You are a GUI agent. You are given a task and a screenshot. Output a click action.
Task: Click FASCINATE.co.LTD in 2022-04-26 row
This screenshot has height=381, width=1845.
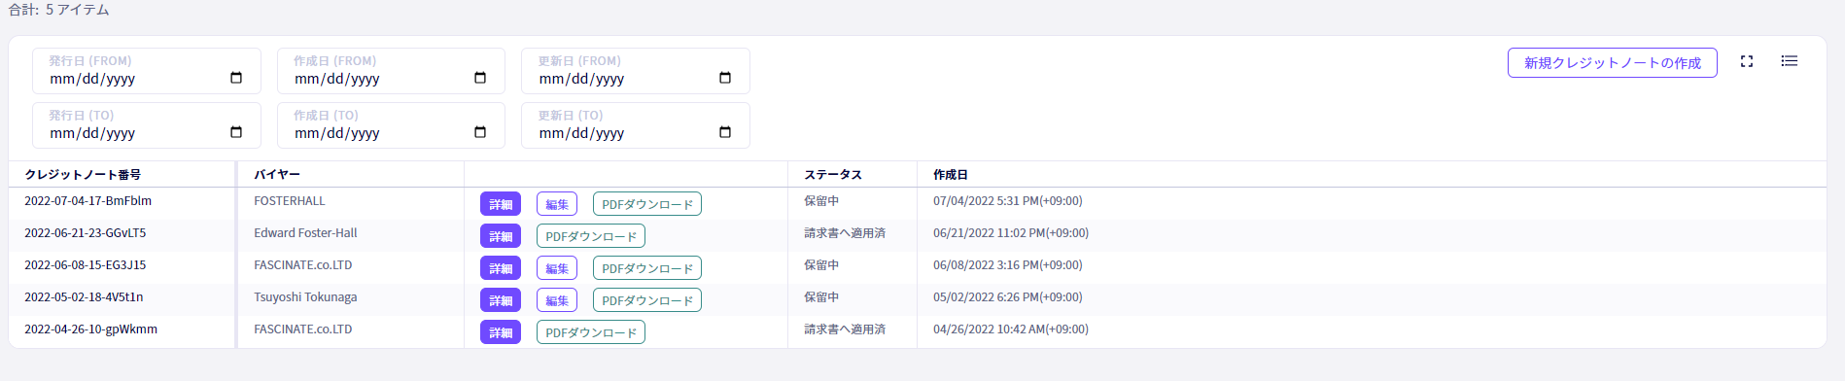point(303,329)
